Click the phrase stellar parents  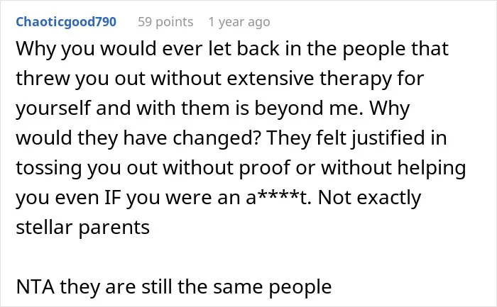[83, 228]
